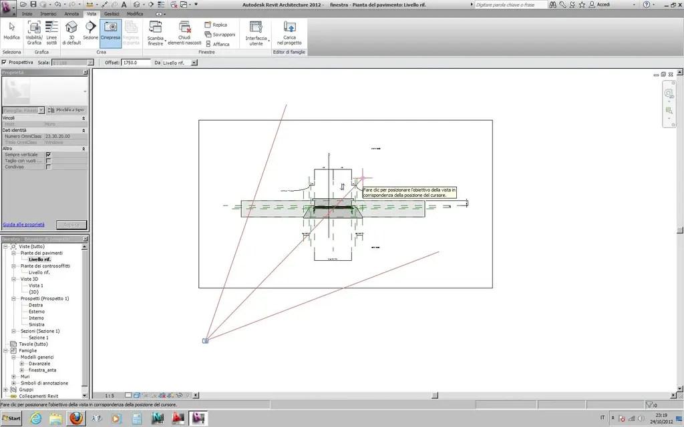Viewport: 684px width, 427px height.
Task: Open the Gestisci ribbon tab
Action: coord(112,14)
